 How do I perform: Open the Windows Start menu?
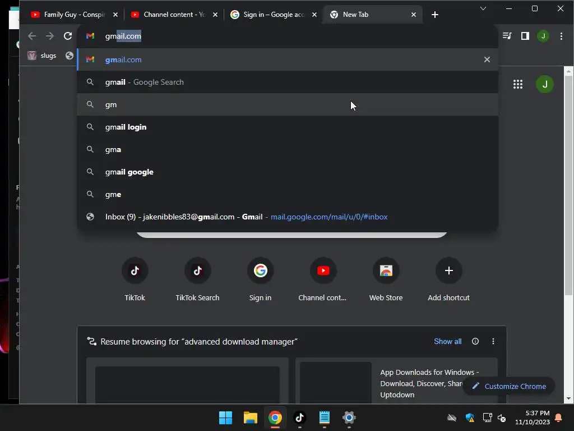pos(225,418)
